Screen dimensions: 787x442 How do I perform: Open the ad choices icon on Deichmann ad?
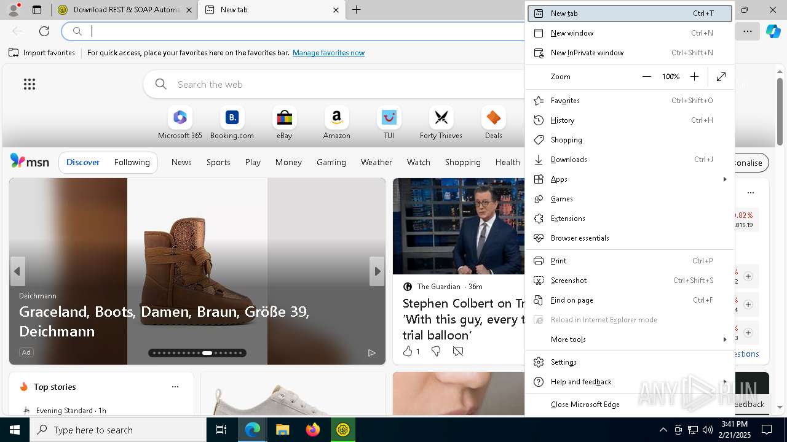(x=371, y=352)
